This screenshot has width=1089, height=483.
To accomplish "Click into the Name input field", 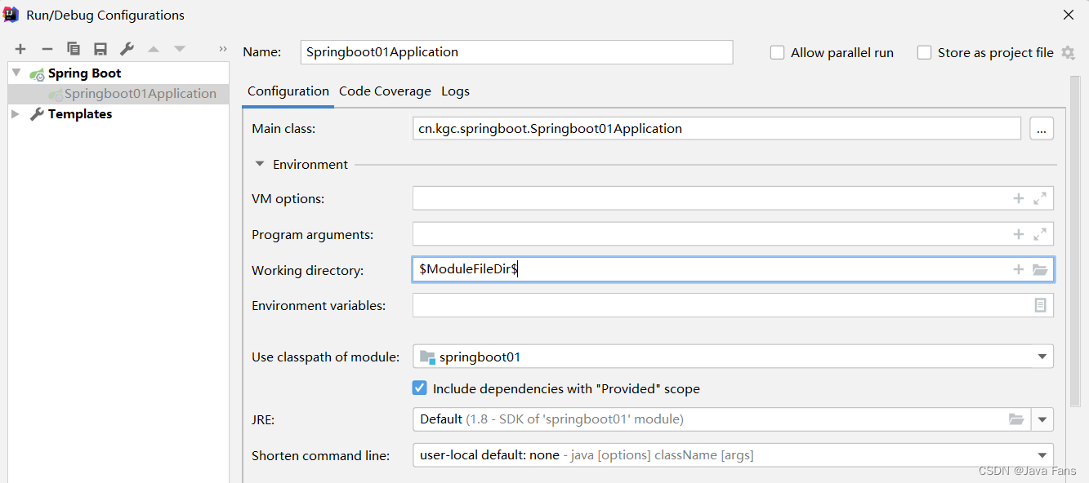I will (516, 52).
